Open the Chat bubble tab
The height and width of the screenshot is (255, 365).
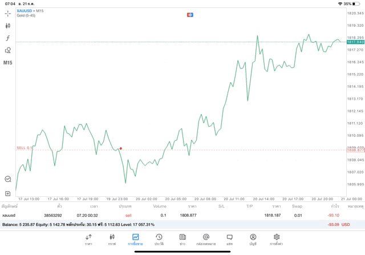point(229,239)
